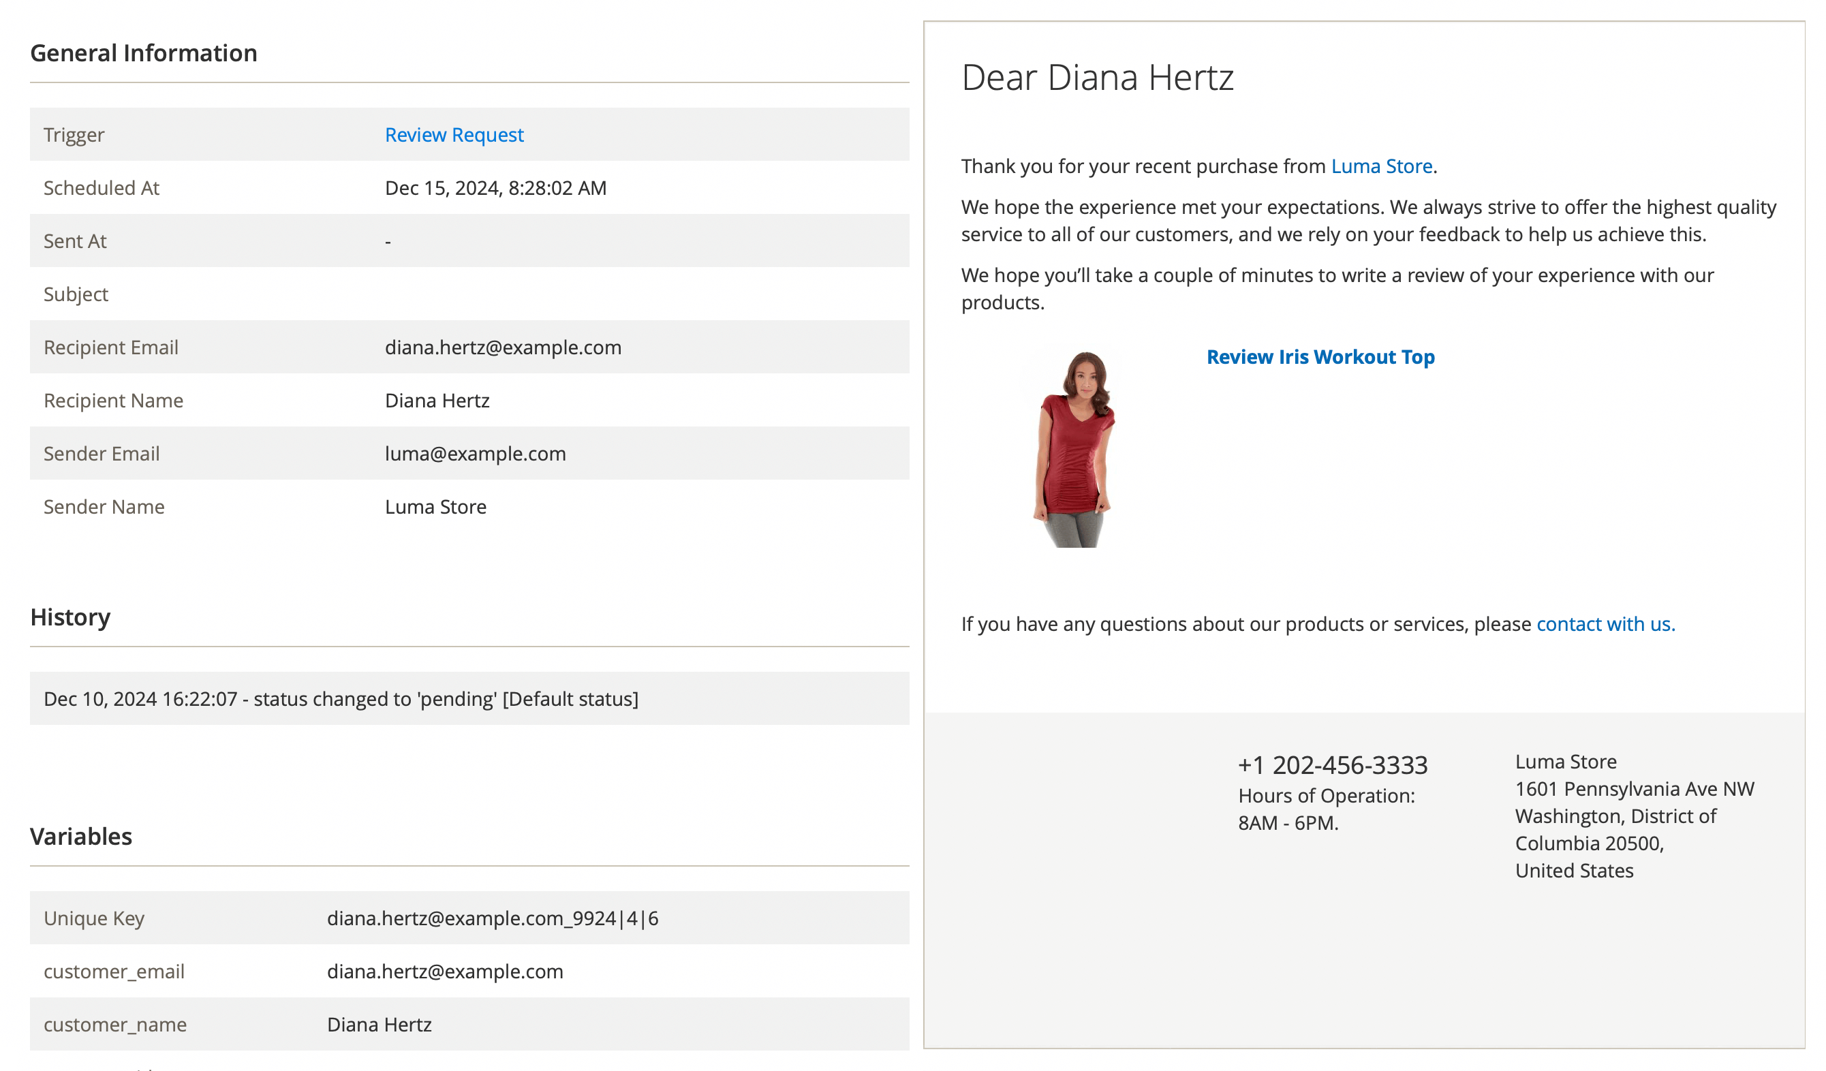Click the phone number +1 202-456-3333
Viewport: 1826px width, 1071px height.
pos(1332,764)
